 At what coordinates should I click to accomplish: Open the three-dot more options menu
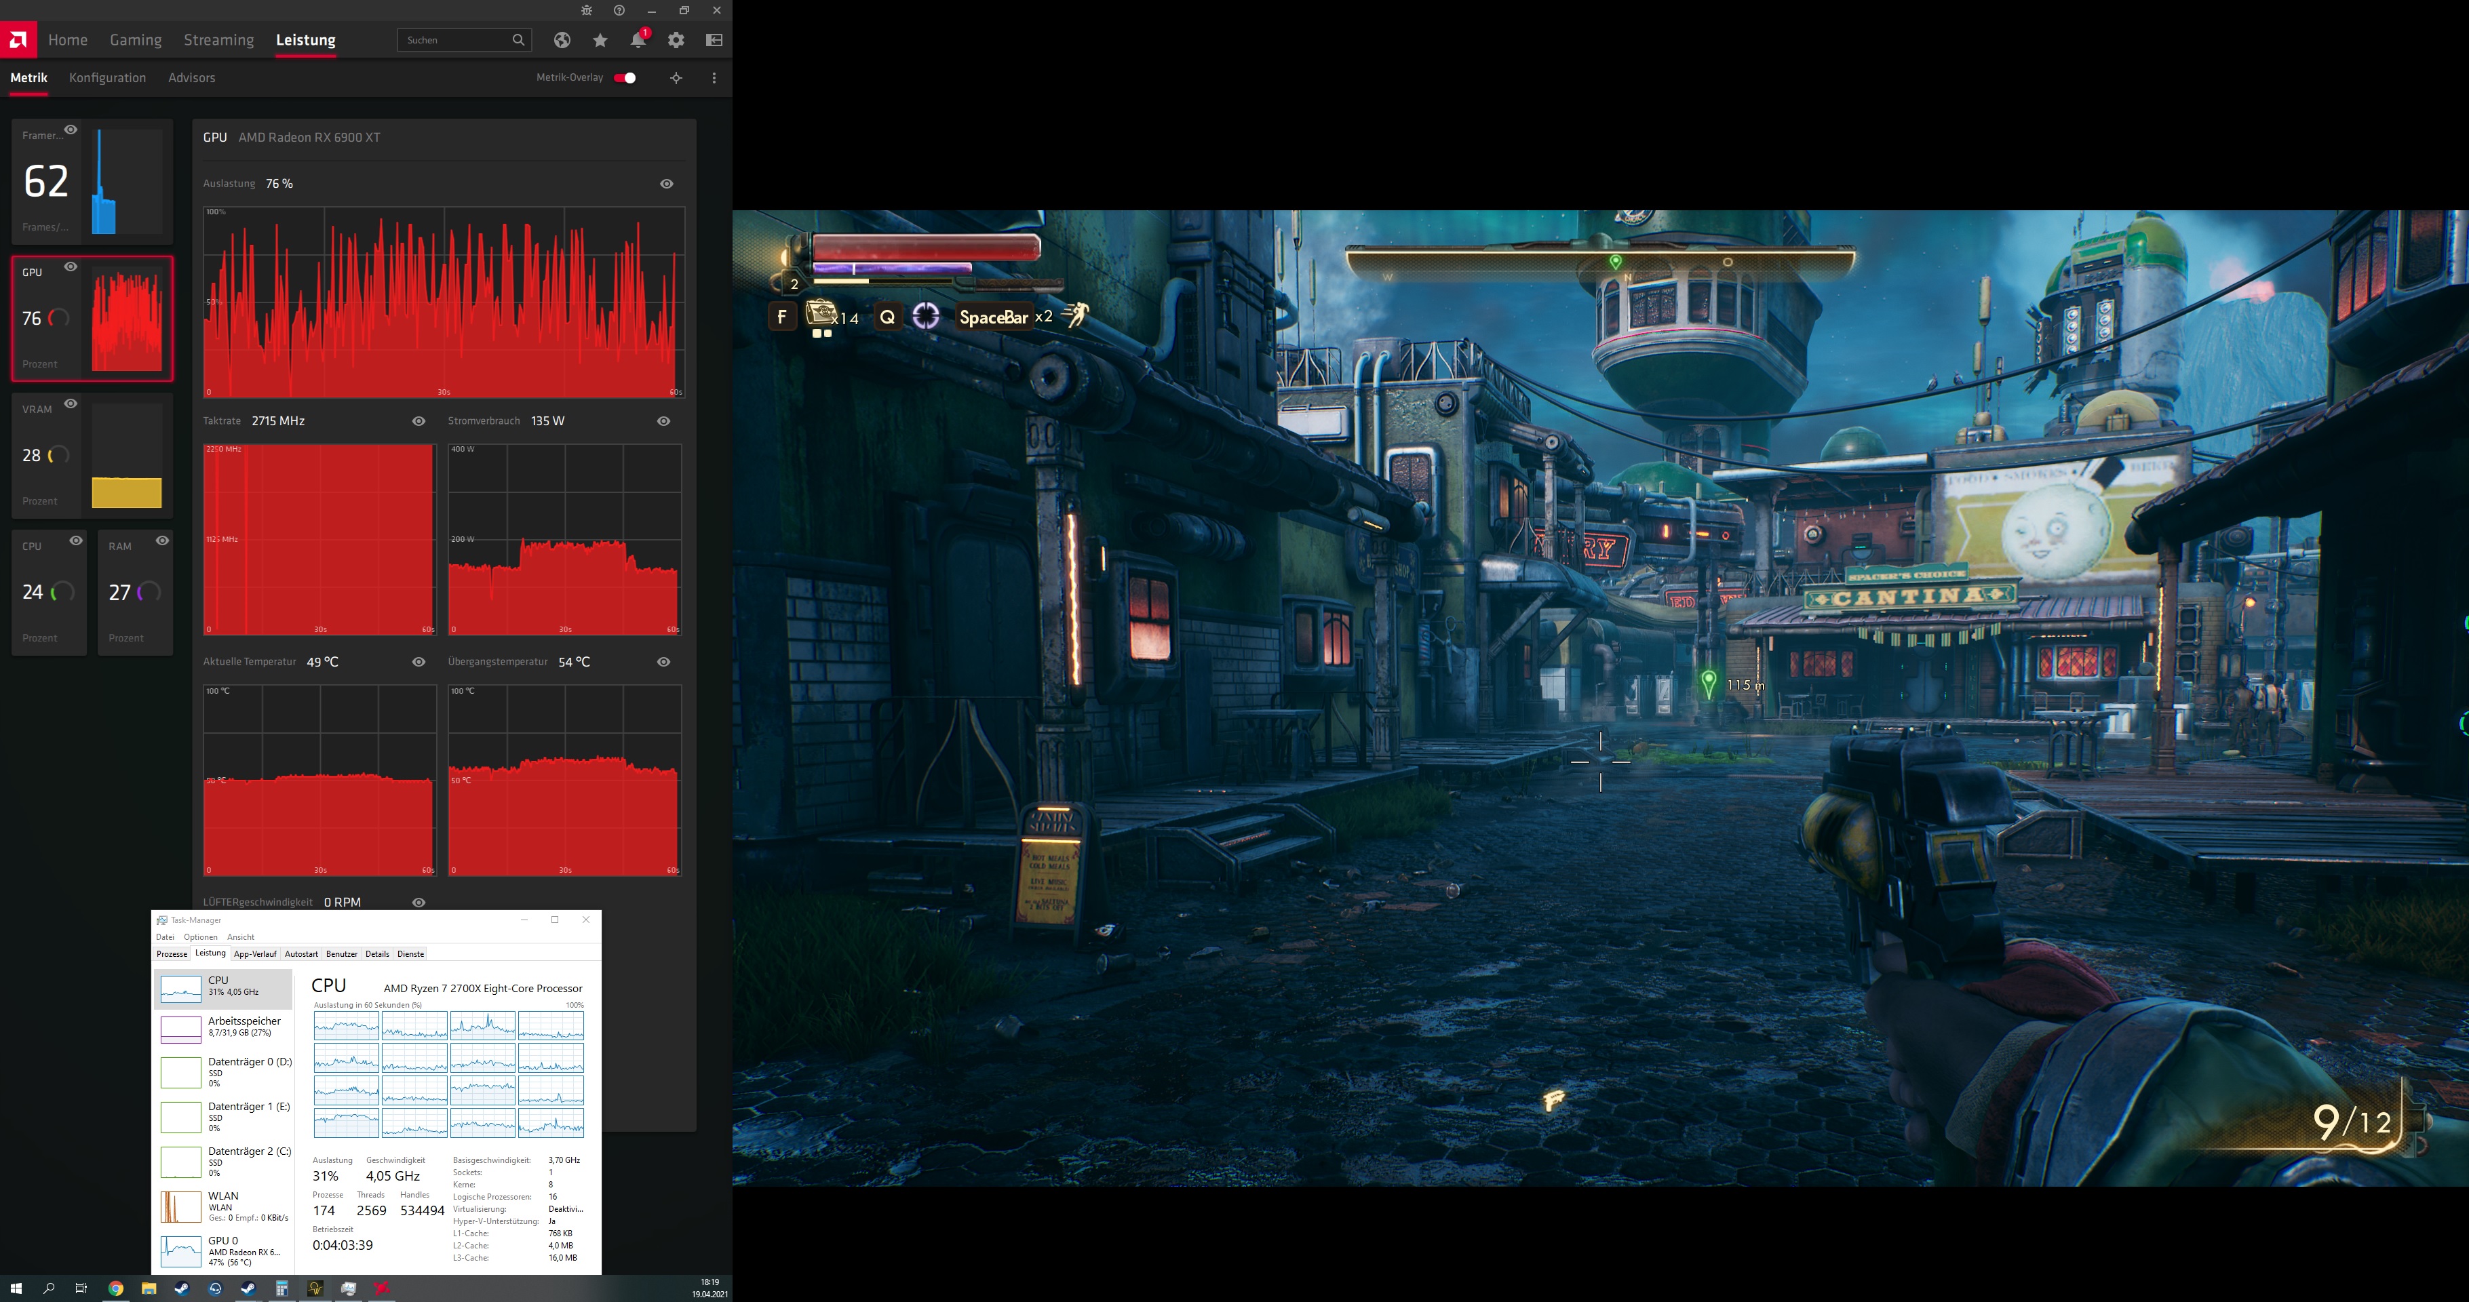click(714, 77)
